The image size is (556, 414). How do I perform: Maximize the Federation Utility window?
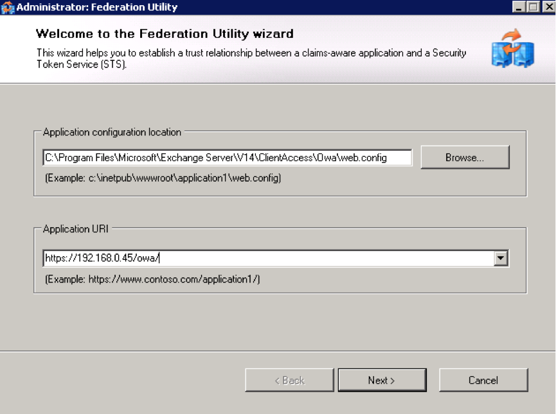tap(533, 6)
